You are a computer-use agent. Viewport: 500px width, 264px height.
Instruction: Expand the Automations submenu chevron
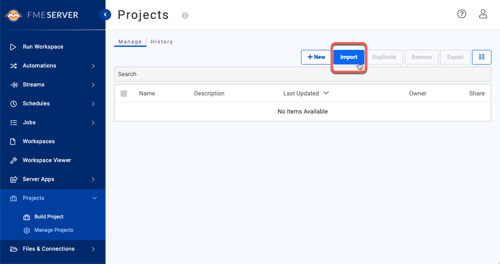(93, 66)
